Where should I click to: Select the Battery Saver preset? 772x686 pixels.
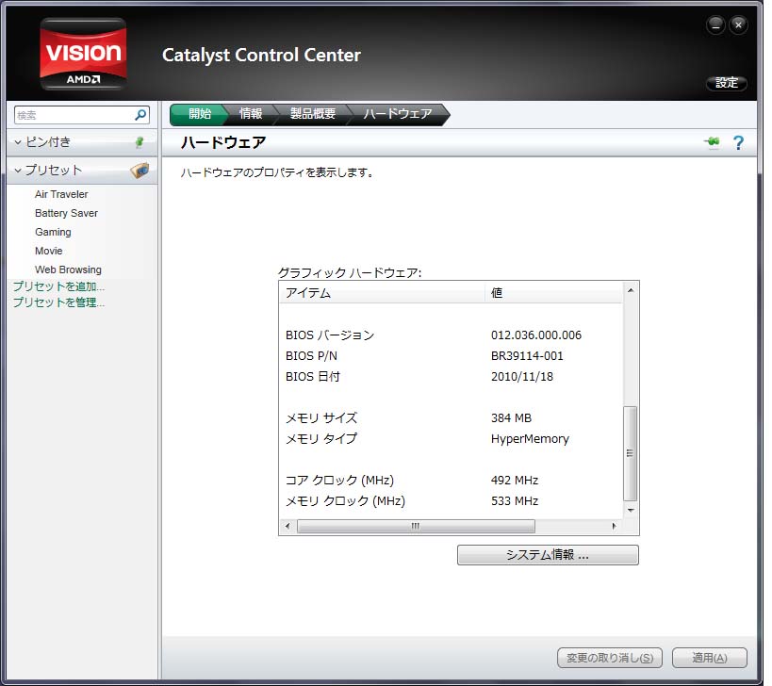point(67,213)
